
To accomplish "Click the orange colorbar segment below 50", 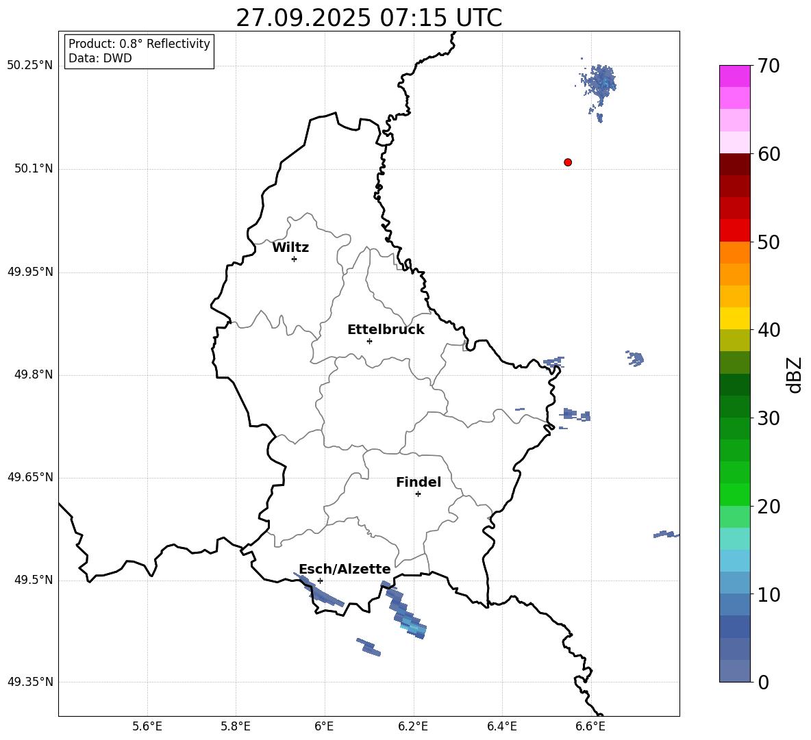I will pos(734,252).
